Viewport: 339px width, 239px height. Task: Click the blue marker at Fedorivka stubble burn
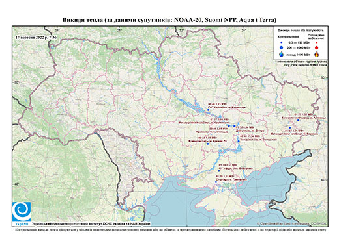click(x=219, y=171)
